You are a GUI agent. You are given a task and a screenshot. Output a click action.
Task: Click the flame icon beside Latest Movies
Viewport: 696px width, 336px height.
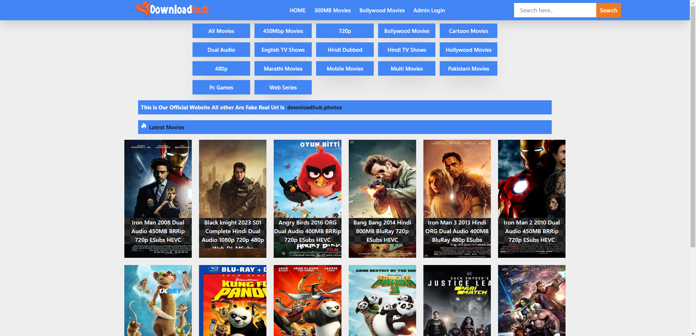[144, 126]
